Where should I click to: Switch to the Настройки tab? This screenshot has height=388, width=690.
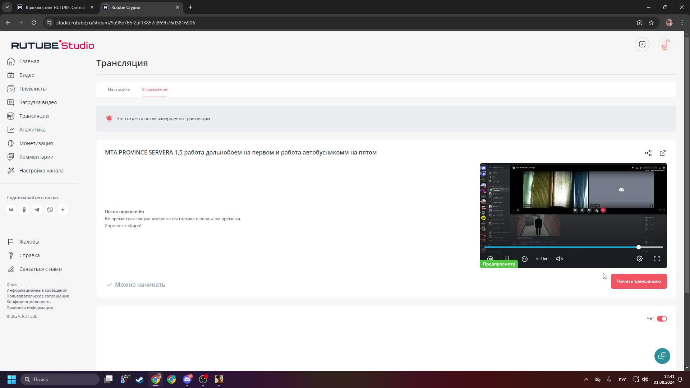pos(119,89)
